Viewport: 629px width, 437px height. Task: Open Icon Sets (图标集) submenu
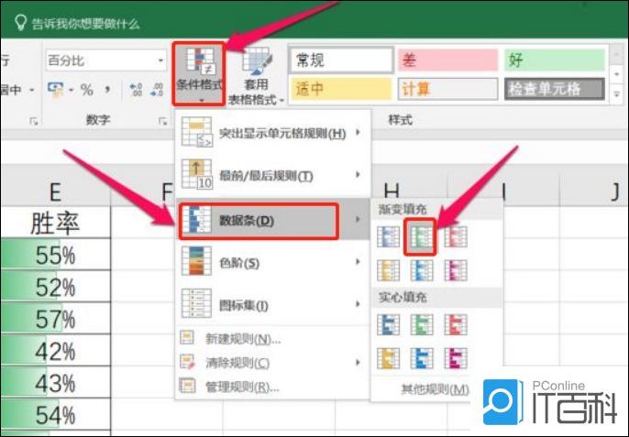pyautogui.click(x=272, y=305)
